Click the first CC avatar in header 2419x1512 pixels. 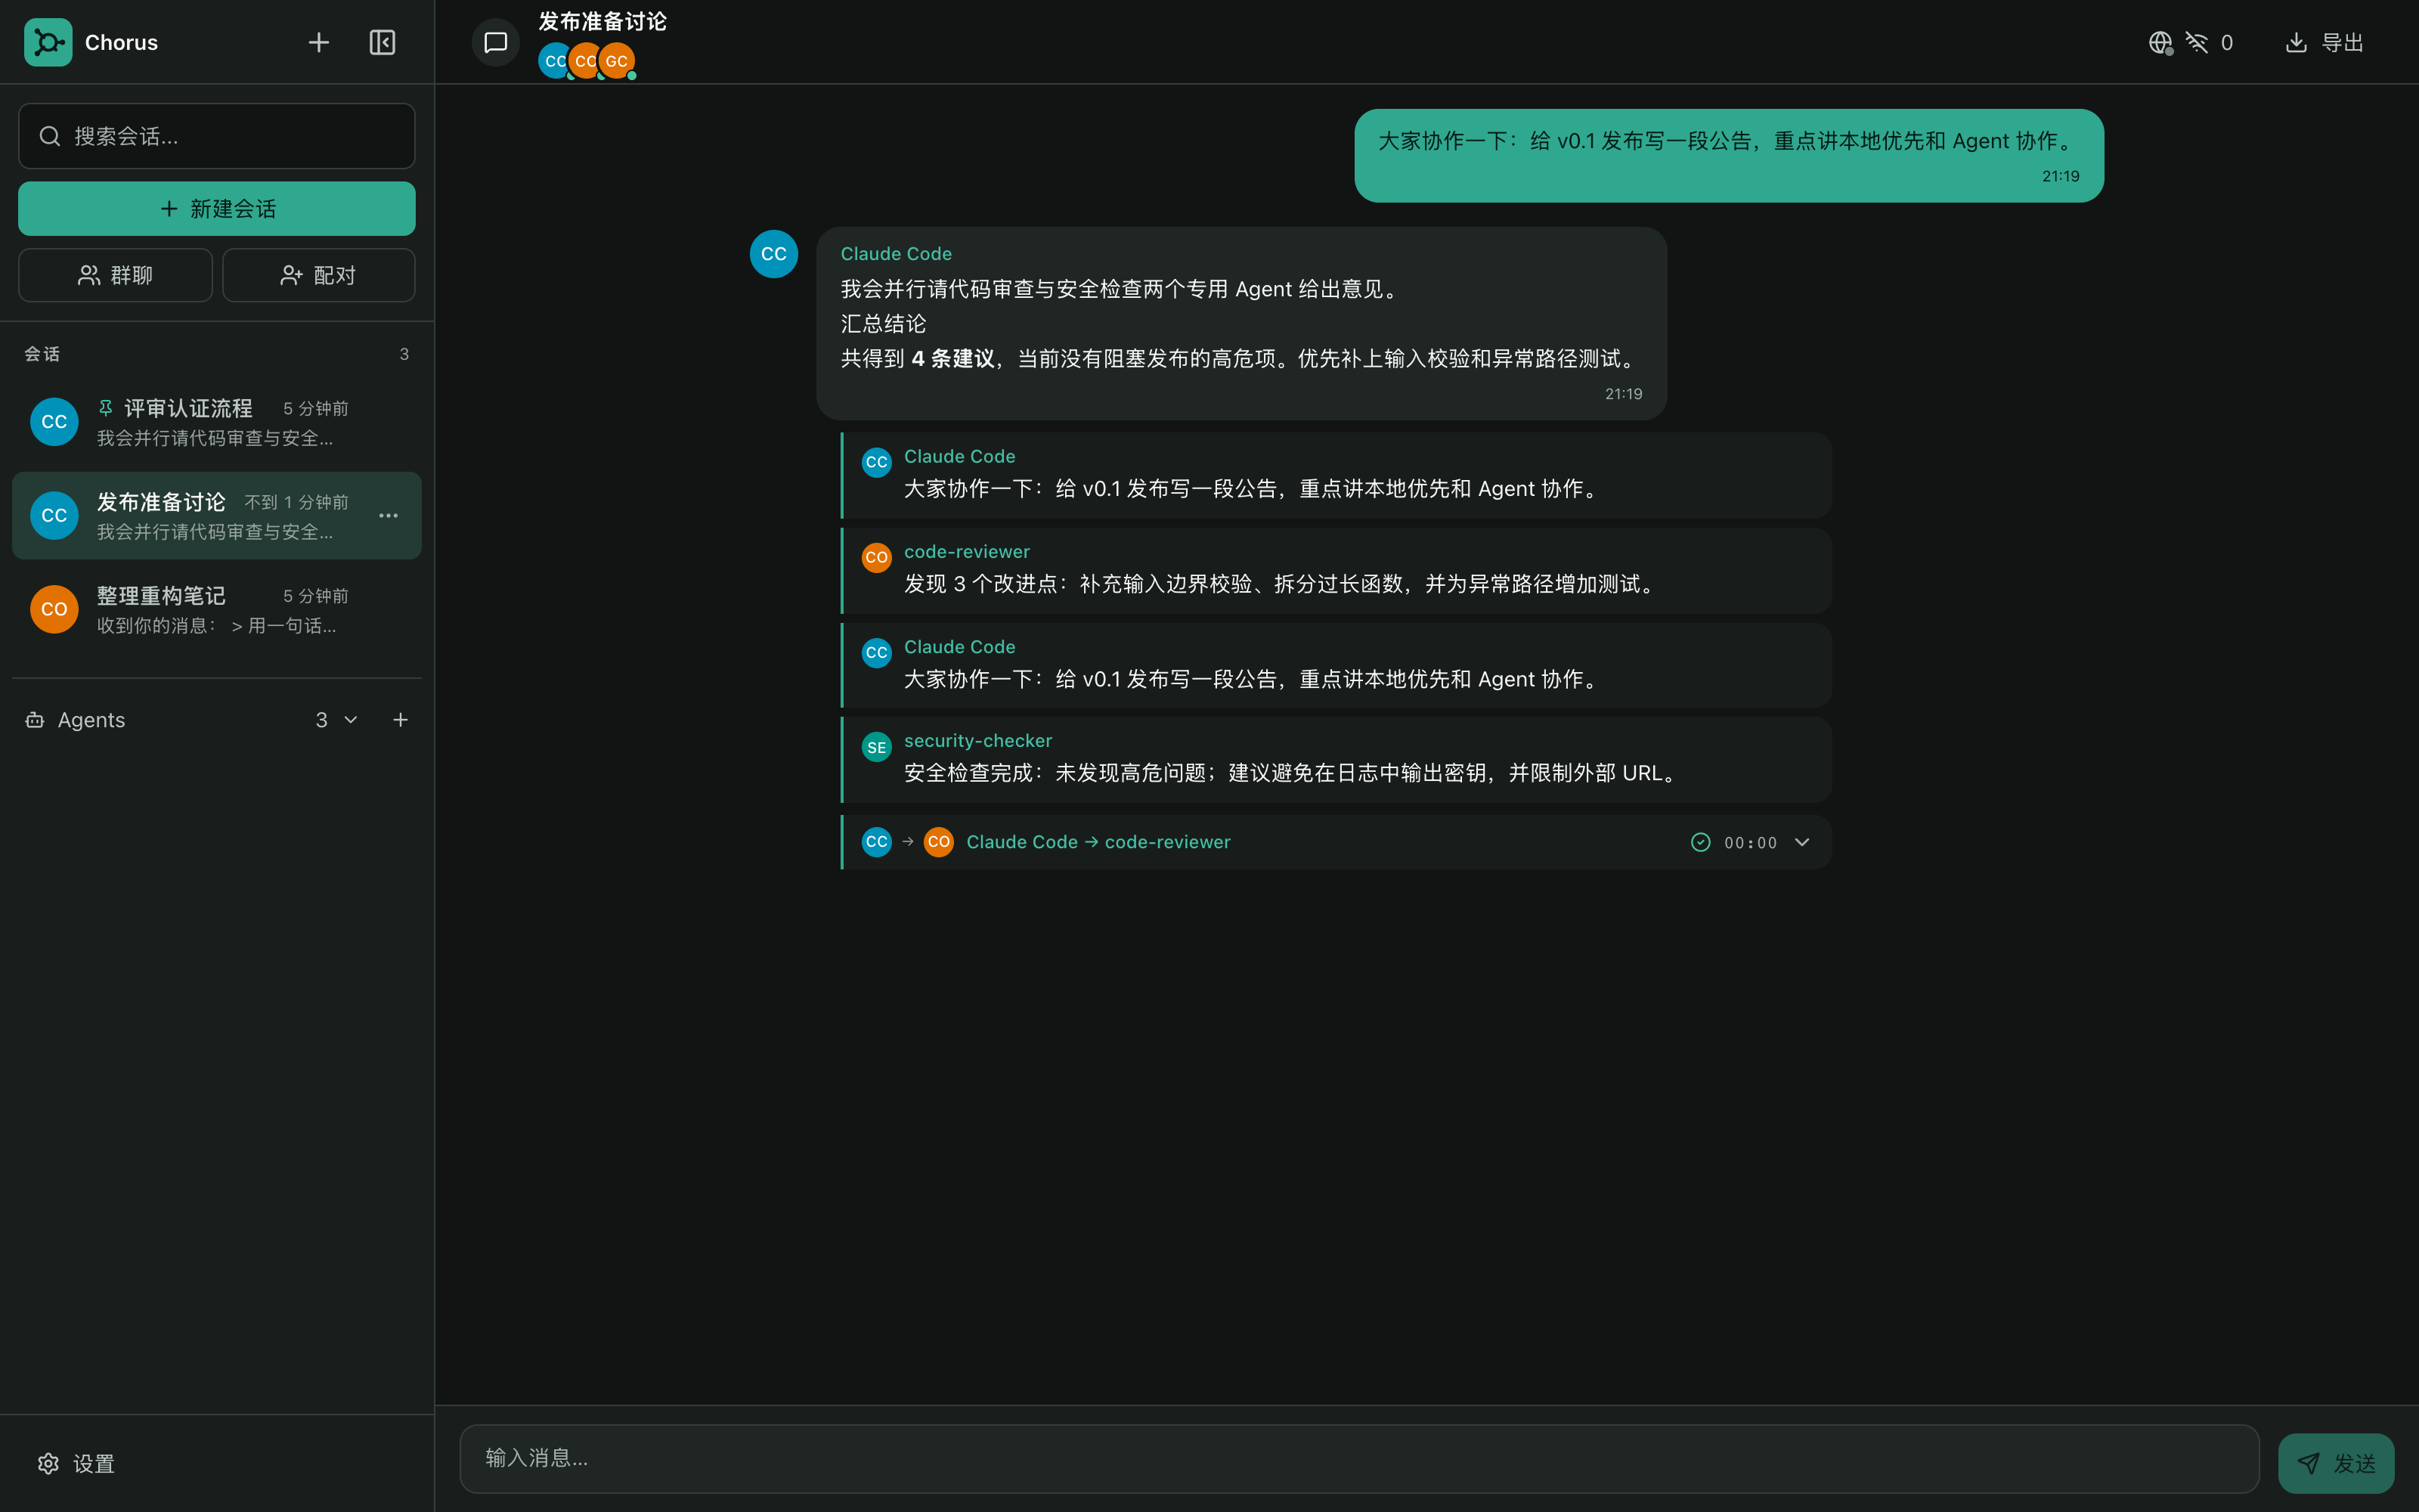click(555, 61)
